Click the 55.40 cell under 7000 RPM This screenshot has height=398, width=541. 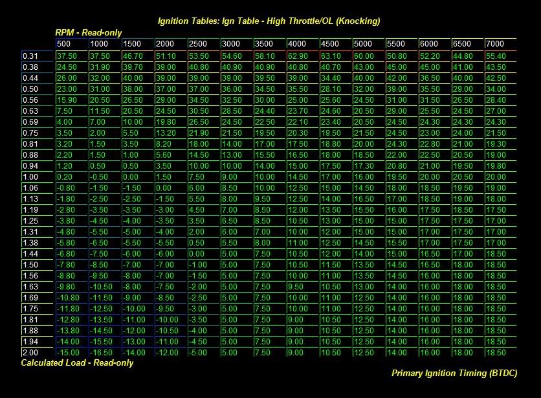(500, 56)
